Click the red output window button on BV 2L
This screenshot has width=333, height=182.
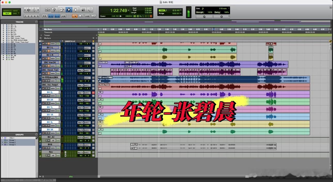[93, 93]
